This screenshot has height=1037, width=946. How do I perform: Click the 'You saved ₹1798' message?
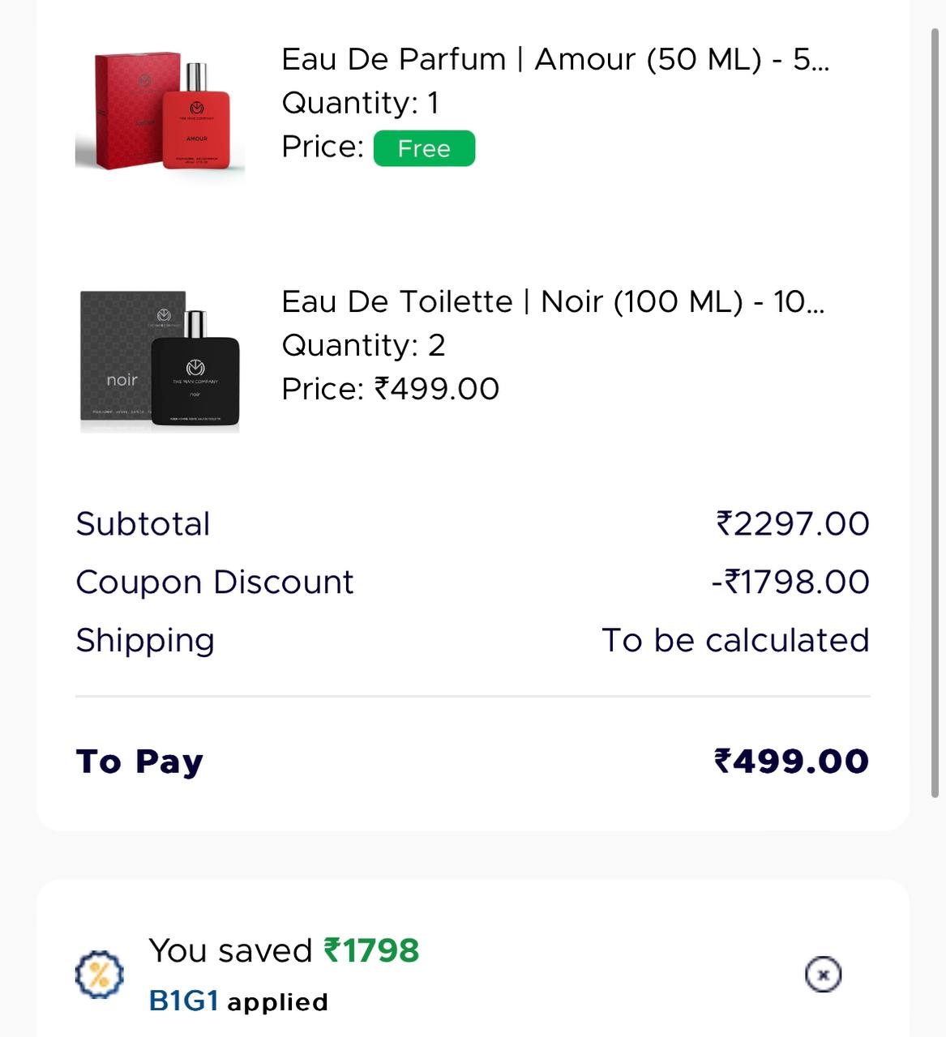click(284, 950)
